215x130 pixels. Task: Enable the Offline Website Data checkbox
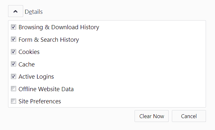[x=14, y=89]
